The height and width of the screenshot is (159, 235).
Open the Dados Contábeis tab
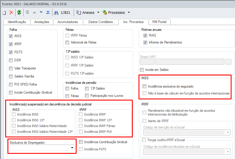pyautogui.click(x=101, y=22)
